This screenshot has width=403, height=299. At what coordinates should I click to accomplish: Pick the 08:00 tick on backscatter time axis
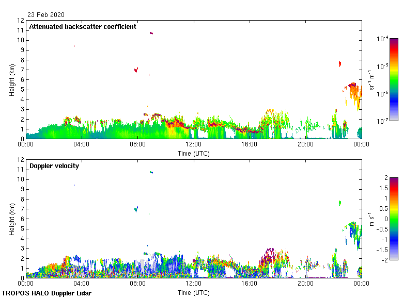pyautogui.click(x=138, y=145)
